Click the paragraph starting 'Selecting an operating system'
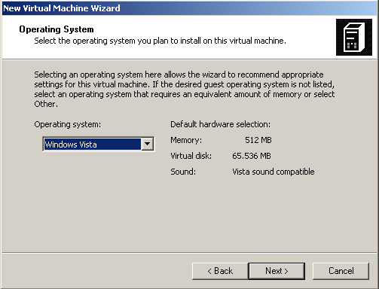The image size is (379, 289). (185, 89)
